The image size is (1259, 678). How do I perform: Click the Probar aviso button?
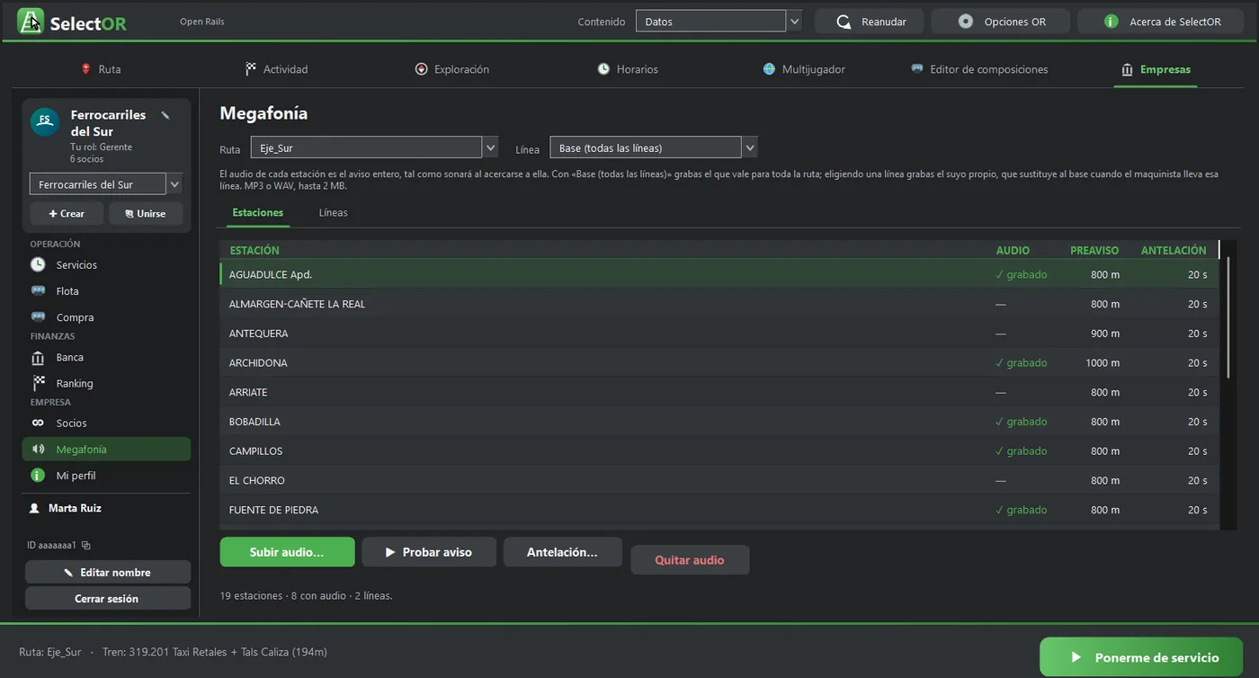click(429, 552)
